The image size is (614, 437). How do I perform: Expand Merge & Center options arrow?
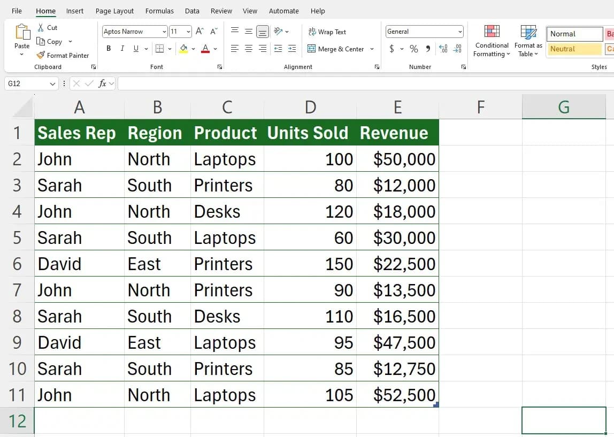(372, 49)
